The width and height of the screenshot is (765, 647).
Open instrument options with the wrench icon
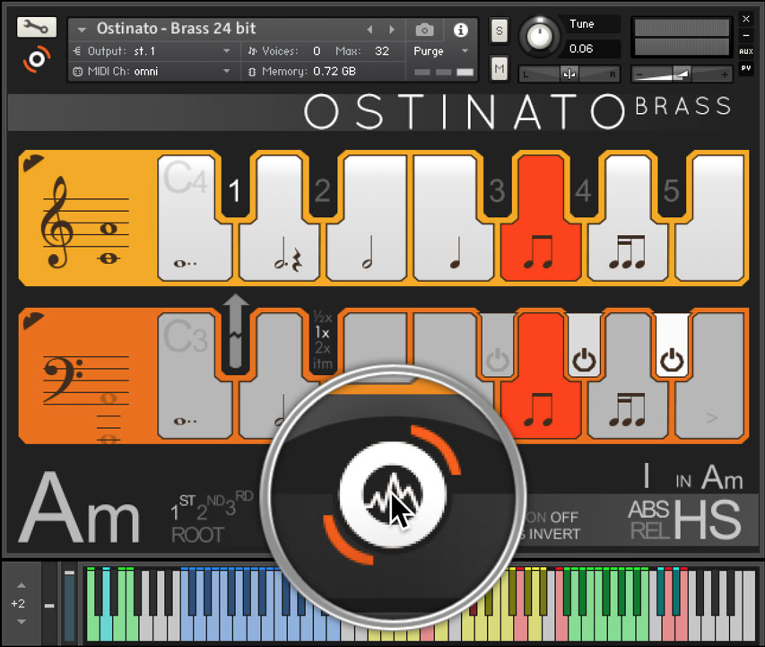click(37, 27)
